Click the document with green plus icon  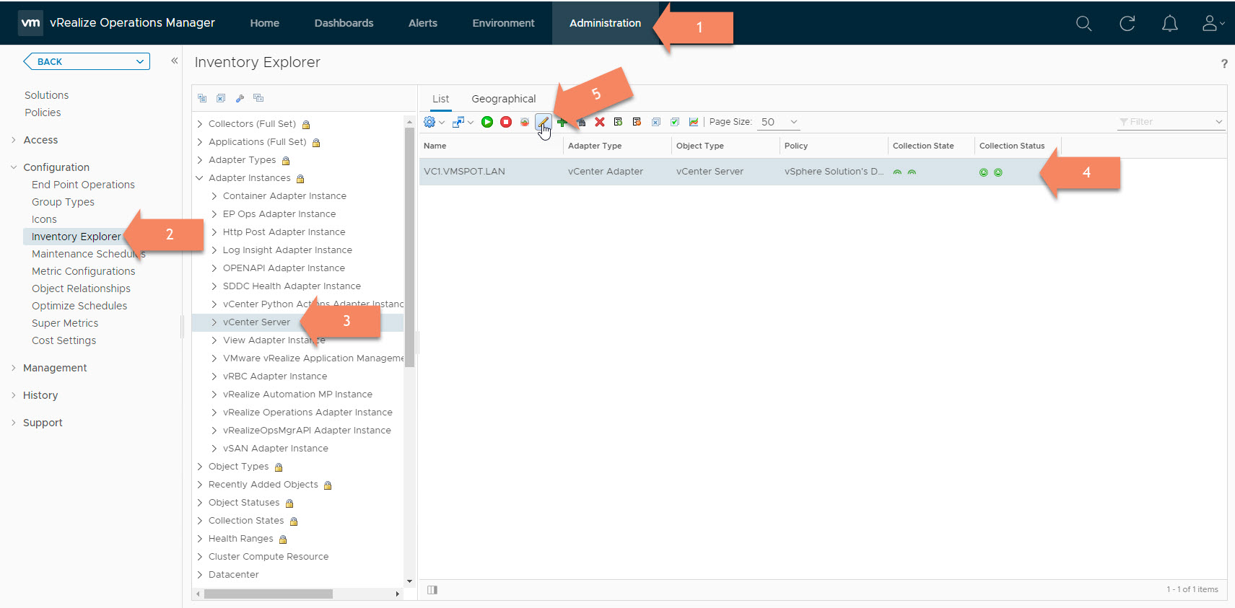tap(618, 122)
